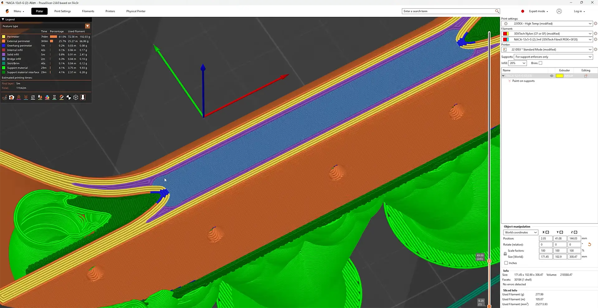Screen dimensions: 598x308
Task: Toggle center of gravity marker icon
Action: click(x=69, y=98)
